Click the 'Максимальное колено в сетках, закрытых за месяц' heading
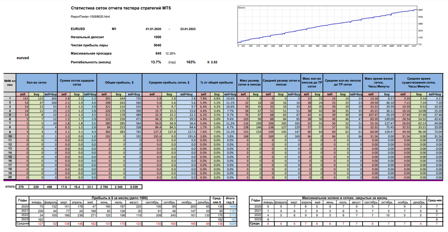This screenshot has height=232, width=448. click(344, 198)
